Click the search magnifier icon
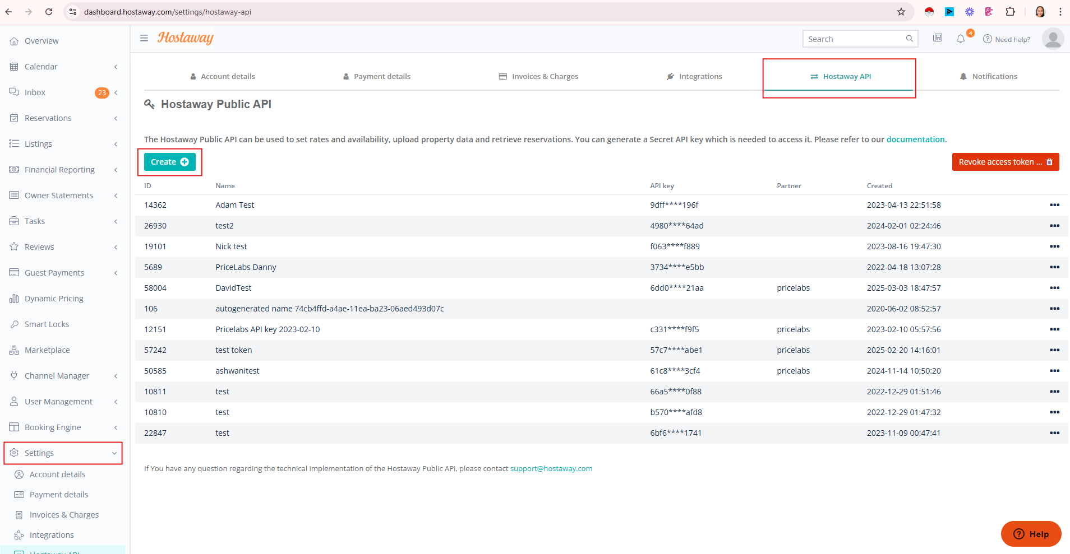Image resolution: width=1070 pixels, height=554 pixels. coord(909,39)
